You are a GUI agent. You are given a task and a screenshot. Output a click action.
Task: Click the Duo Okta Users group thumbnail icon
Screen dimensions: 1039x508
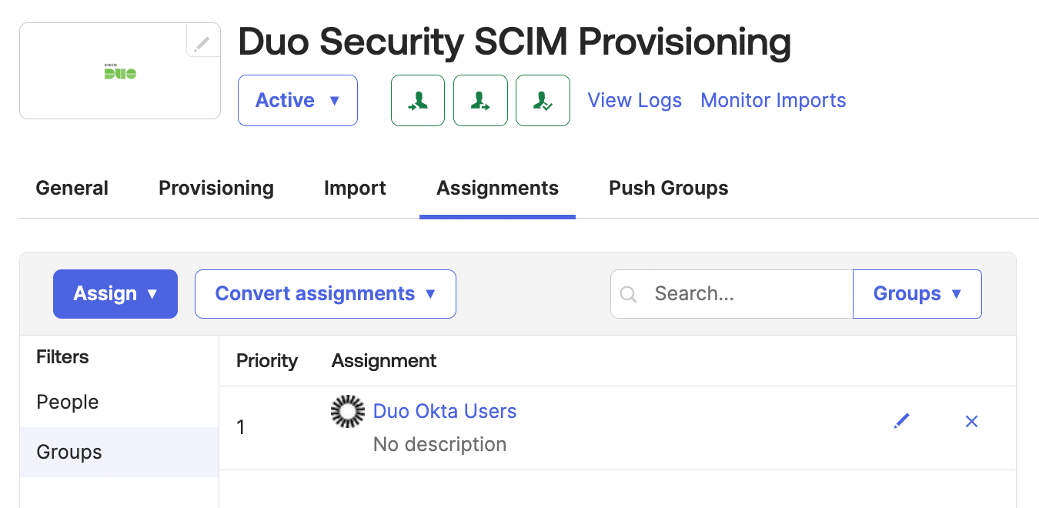click(x=347, y=411)
